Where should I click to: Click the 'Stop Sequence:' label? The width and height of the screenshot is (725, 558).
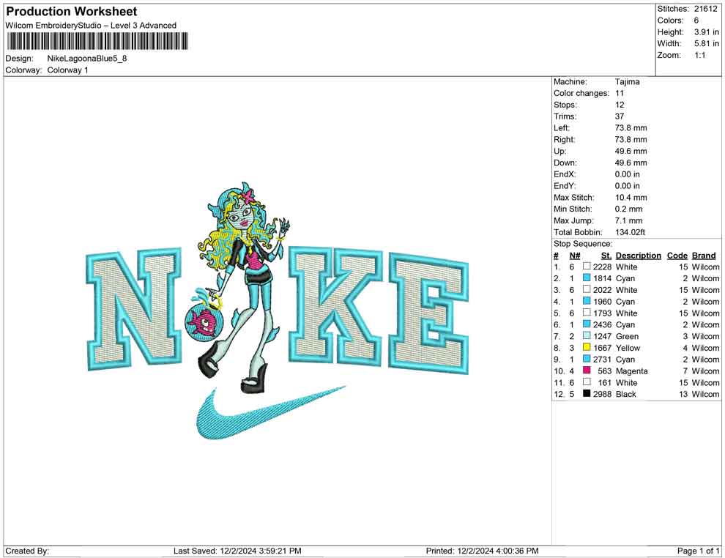coord(583,244)
